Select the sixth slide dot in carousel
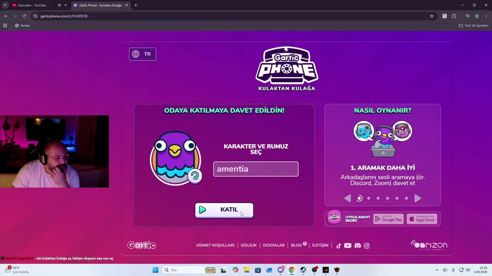The width and height of the screenshot is (492, 276). [406, 198]
